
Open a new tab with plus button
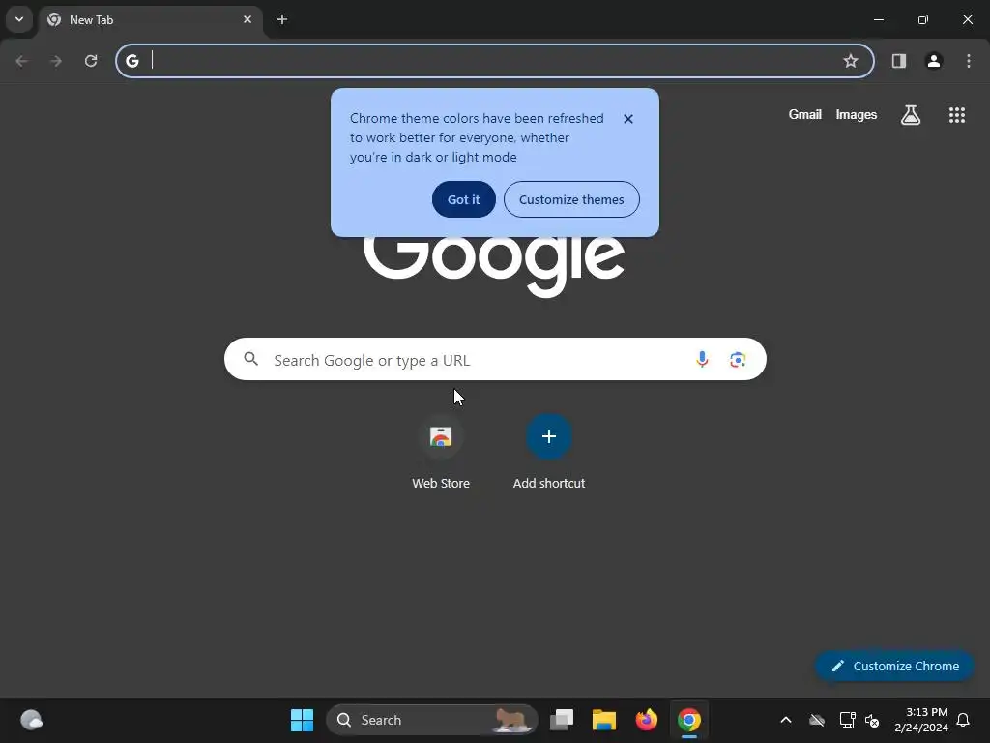(x=282, y=19)
